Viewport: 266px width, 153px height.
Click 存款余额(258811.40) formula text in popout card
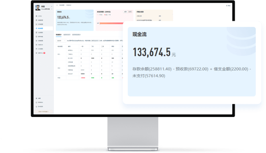(152, 69)
